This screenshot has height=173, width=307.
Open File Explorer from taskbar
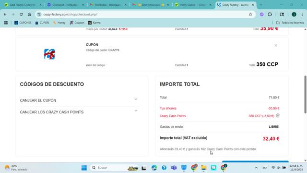203,168
